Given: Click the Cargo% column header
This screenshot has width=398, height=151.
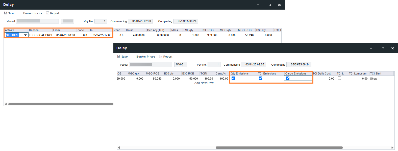Looking at the screenshot, I should coord(222,73).
